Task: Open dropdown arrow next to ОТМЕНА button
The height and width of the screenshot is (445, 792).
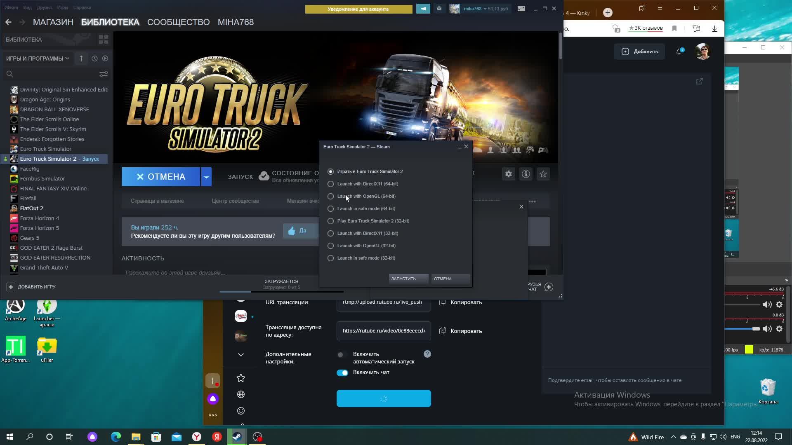Action: click(206, 177)
